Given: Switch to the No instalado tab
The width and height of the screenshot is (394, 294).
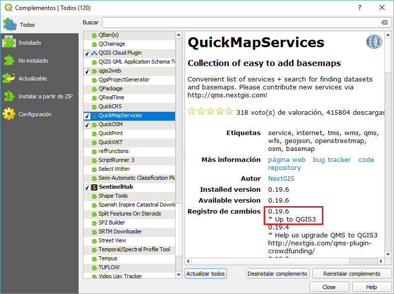Looking at the screenshot, I should (x=39, y=61).
